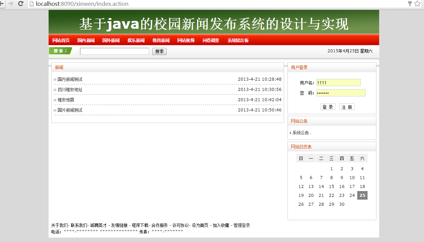Click the 网站公告 panel heading
The image size is (424, 242).
pos(299,121)
